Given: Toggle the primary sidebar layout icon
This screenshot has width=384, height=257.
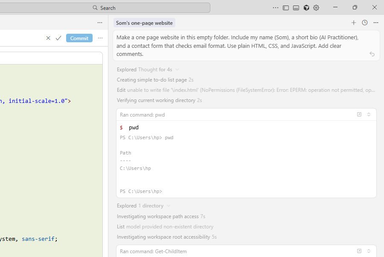Looking at the screenshot, I should tap(286, 8).
